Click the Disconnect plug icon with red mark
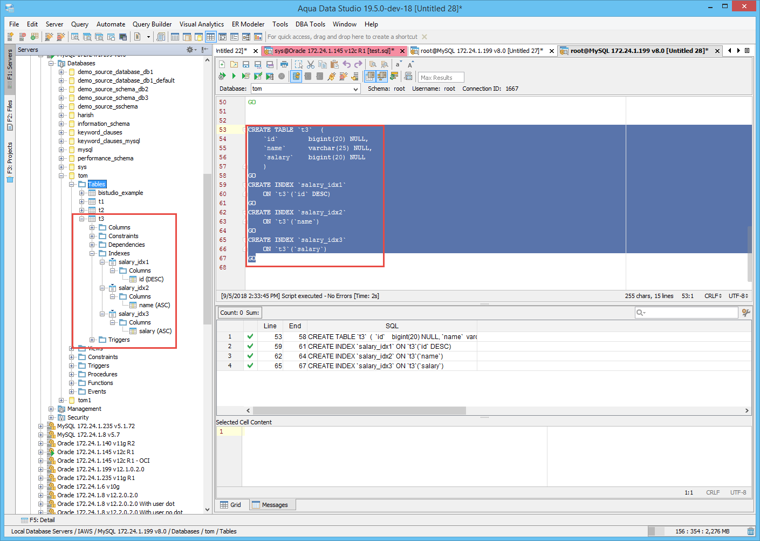 pos(343,76)
